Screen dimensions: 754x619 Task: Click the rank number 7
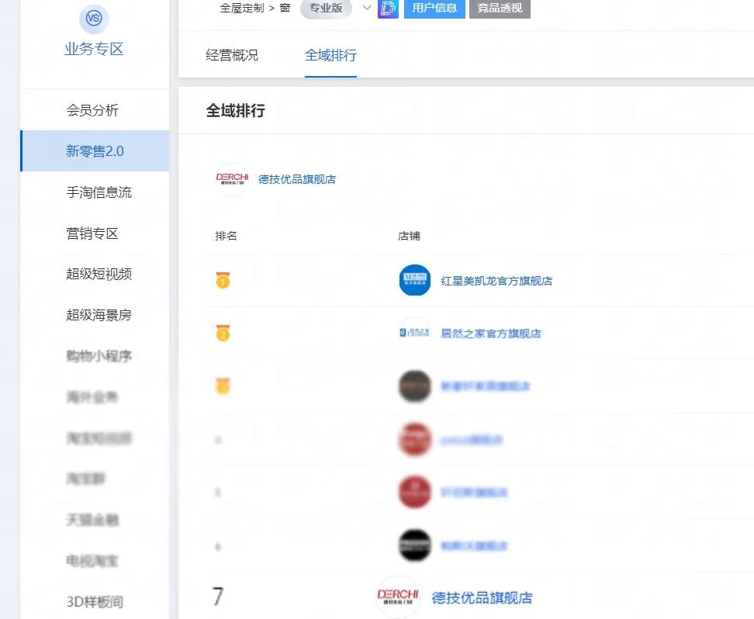(218, 597)
